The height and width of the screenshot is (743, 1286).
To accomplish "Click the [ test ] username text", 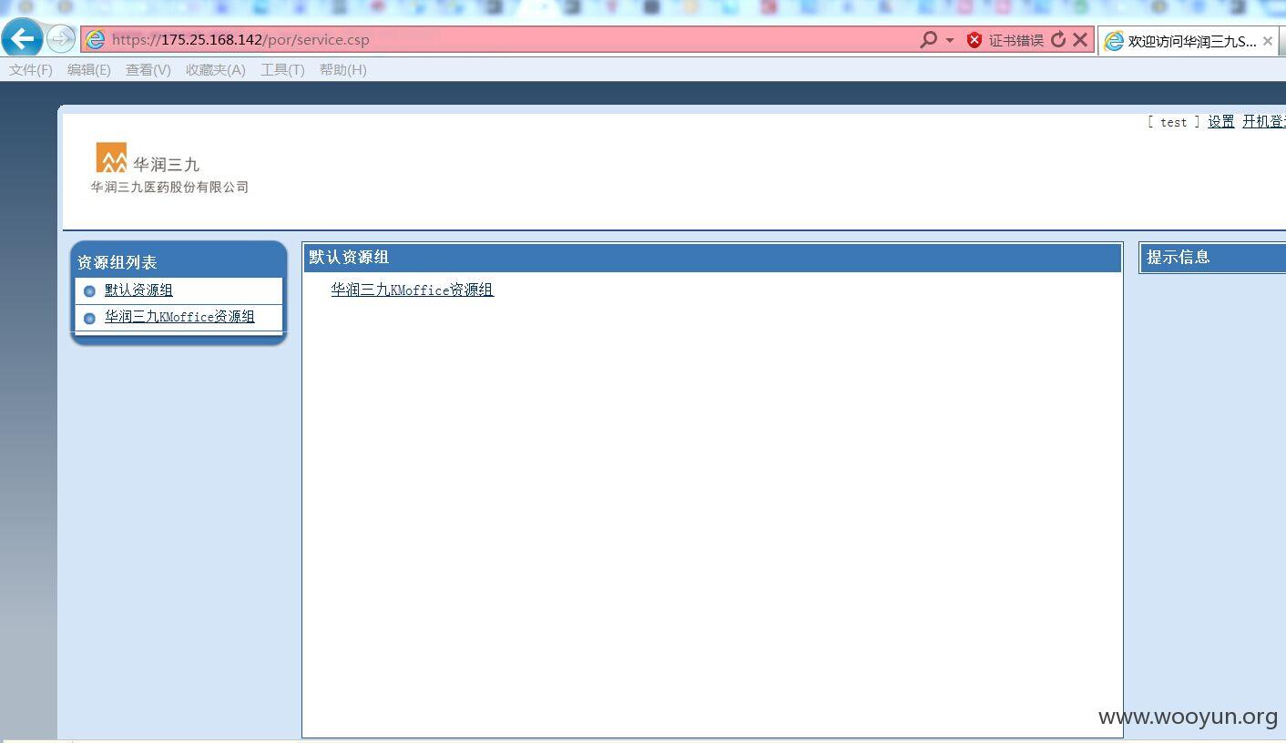I will 1174,122.
